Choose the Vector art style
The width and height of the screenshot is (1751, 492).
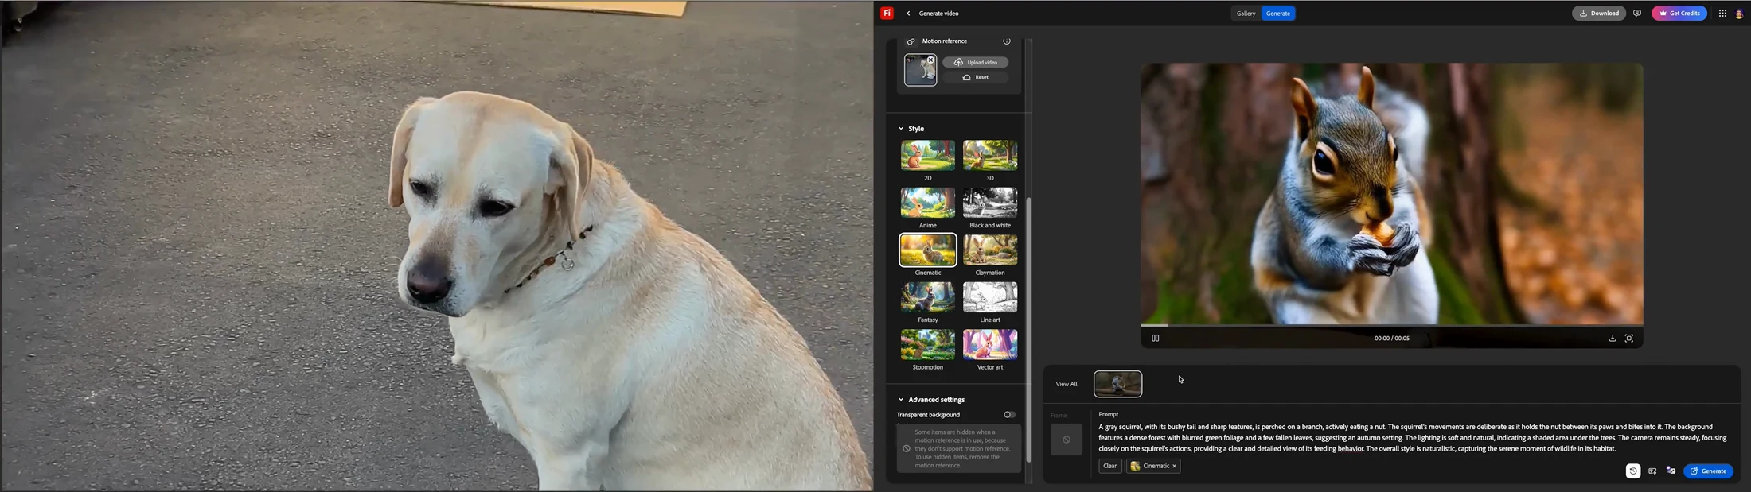[x=989, y=345]
